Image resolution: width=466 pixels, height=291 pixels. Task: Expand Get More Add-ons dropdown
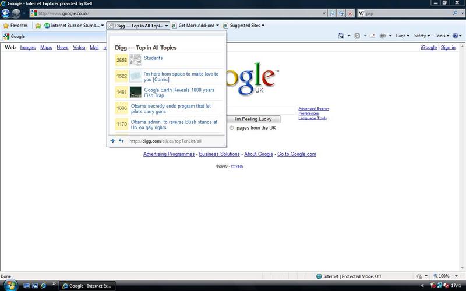tap(217, 26)
